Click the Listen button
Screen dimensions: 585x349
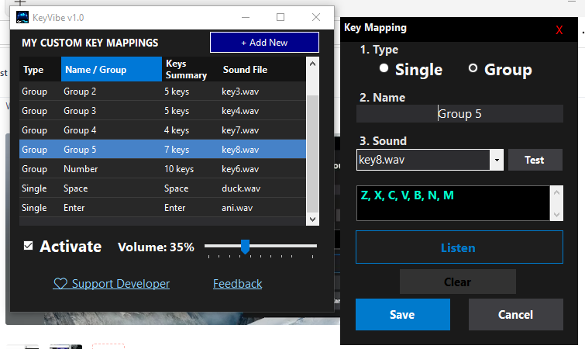[x=459, y=247]
